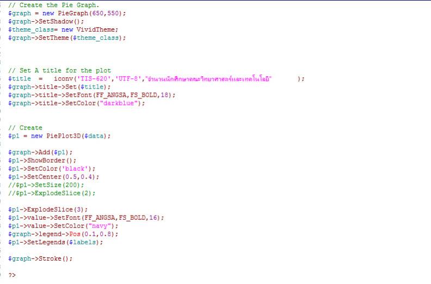431x284 pixels.
Task: Click the title SetFont line with size 18
Action: 91,95
